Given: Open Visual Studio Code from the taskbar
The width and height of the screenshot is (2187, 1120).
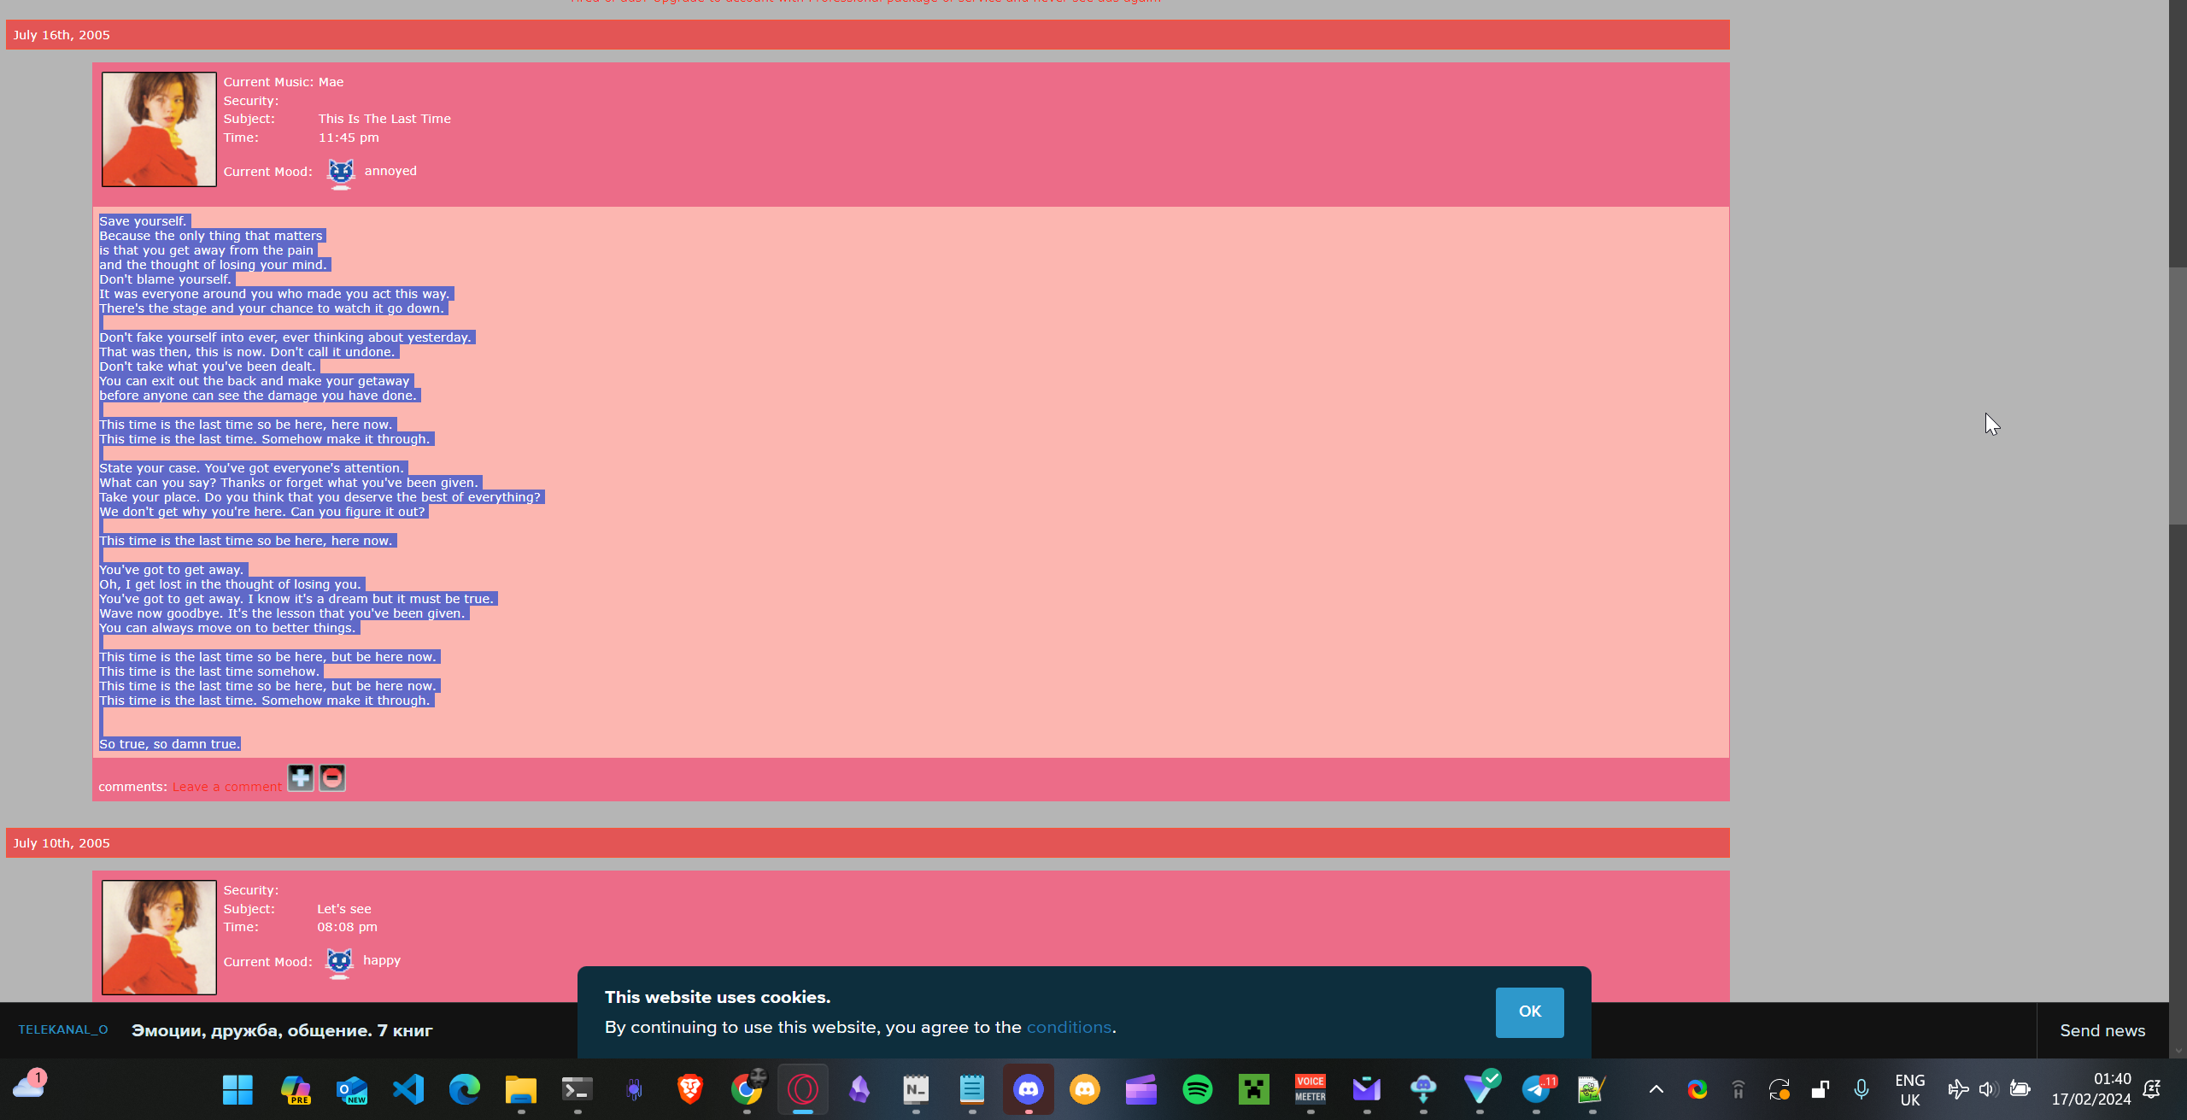Looking at the screenshot, I should pyautogui.click(x=408, y=1089).
